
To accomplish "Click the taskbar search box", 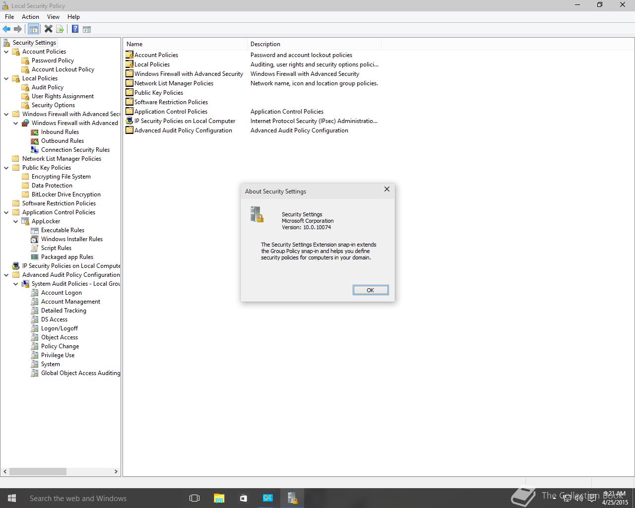I will point(102,498).
